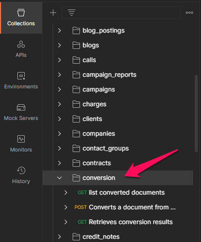Open the three-dot options menu
201x242 pixels.
189,13
